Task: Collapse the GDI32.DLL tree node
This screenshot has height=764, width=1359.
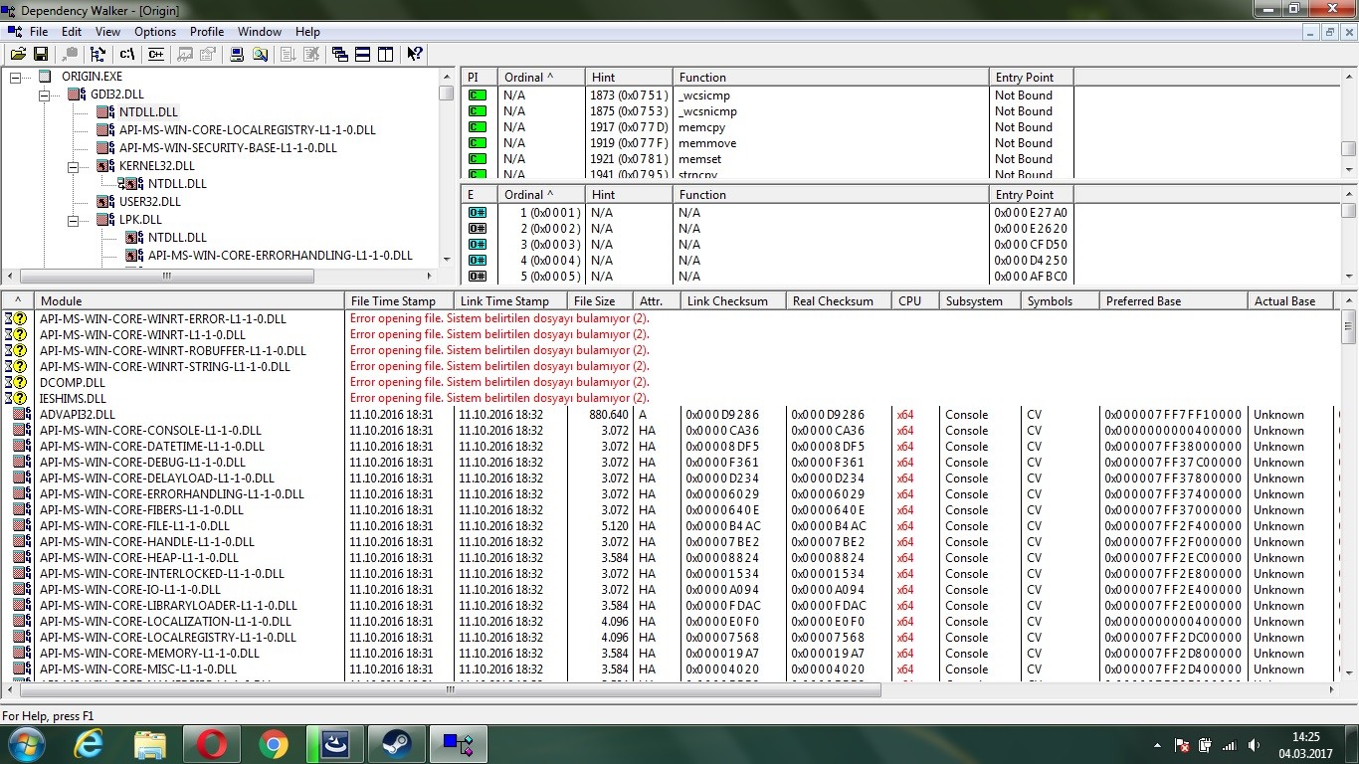Action: click(x=44, y=95)
